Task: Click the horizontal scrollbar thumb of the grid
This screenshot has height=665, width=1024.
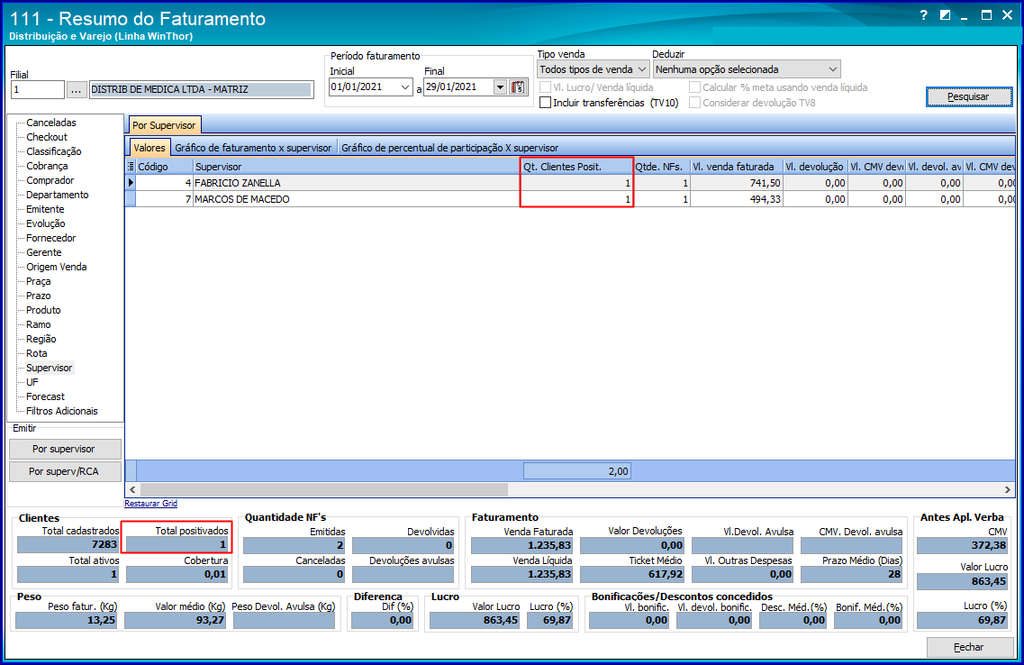Action: (x=324, y=489)
